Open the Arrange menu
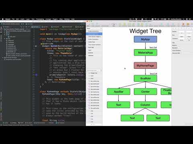The width and height of the screenshot is (193, 144). pos(48,19)
